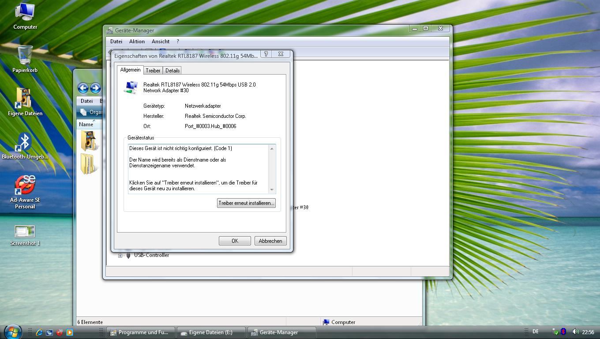Image resolution: width=600 pixels, height=339 pixels.
Task: Switch to the Allgemein tab
Action: click(130, 70)
